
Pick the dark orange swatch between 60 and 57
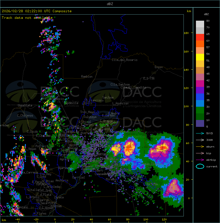point(200,44)
